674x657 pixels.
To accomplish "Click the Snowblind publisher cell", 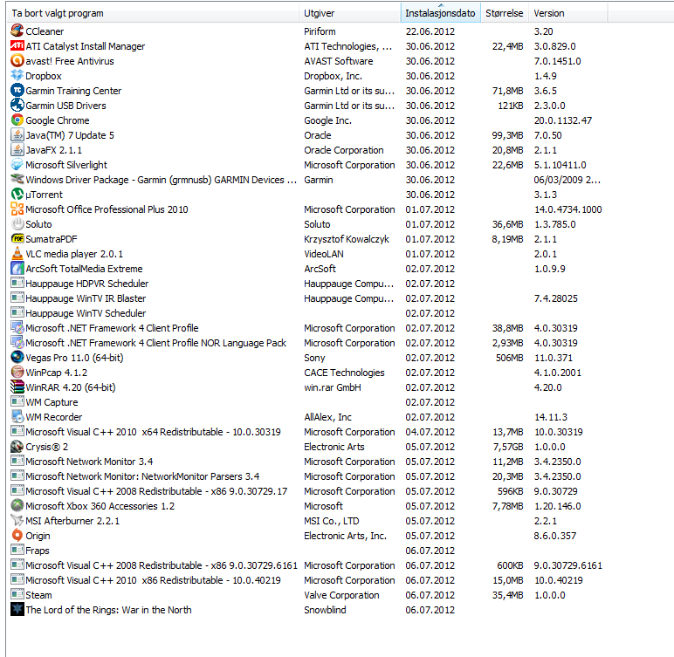I will click(x=325, y=610).
